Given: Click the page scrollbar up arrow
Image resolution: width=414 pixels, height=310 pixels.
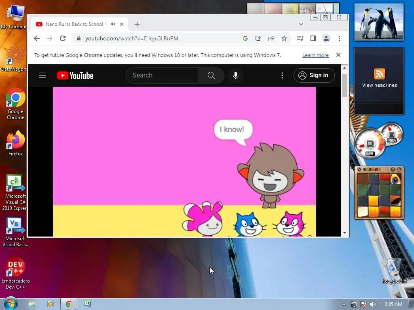Looking at the screenshot, I should pyautogui.click(x=344, y=68).
